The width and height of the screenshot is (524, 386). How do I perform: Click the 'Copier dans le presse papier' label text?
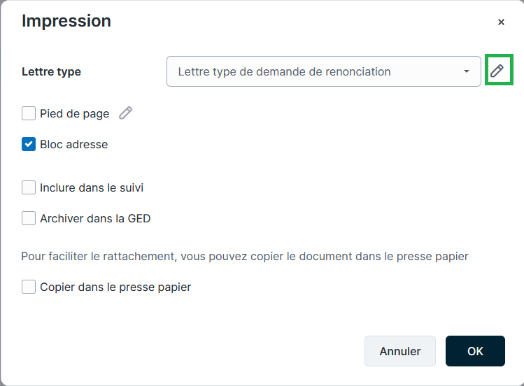pos(115,287)
